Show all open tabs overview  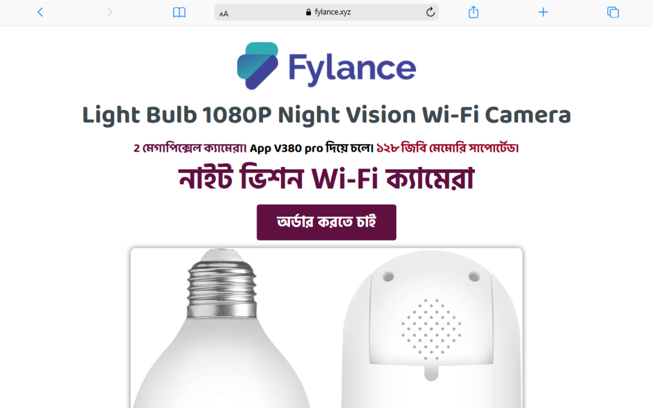(x=613, y=12)
